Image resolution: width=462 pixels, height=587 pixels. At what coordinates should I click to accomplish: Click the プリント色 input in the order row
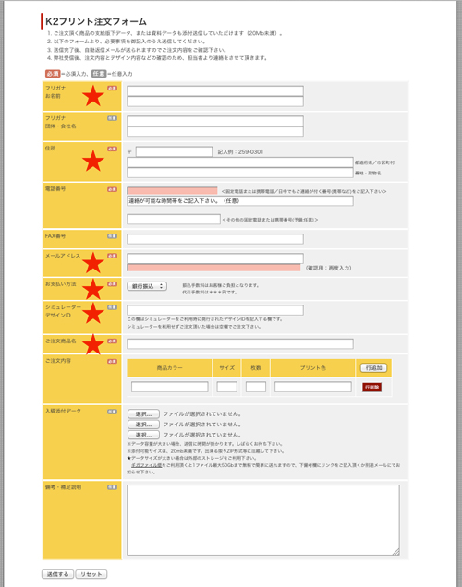point(313,387)
